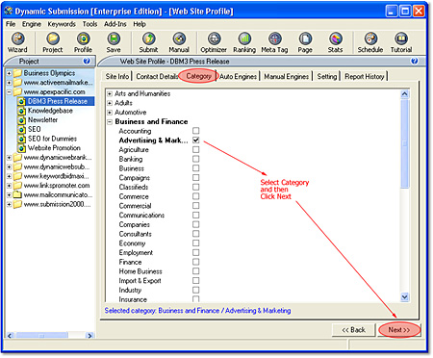Collapse the Business and Finance category
Screen dimensions: 433x358
tap(110, 122)
